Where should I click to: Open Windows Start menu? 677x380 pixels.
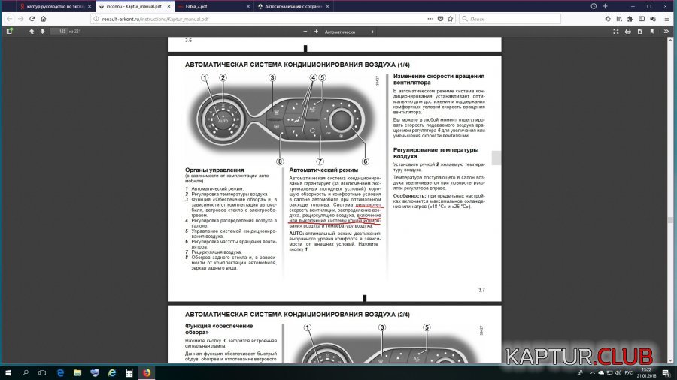tap(8, 372)
